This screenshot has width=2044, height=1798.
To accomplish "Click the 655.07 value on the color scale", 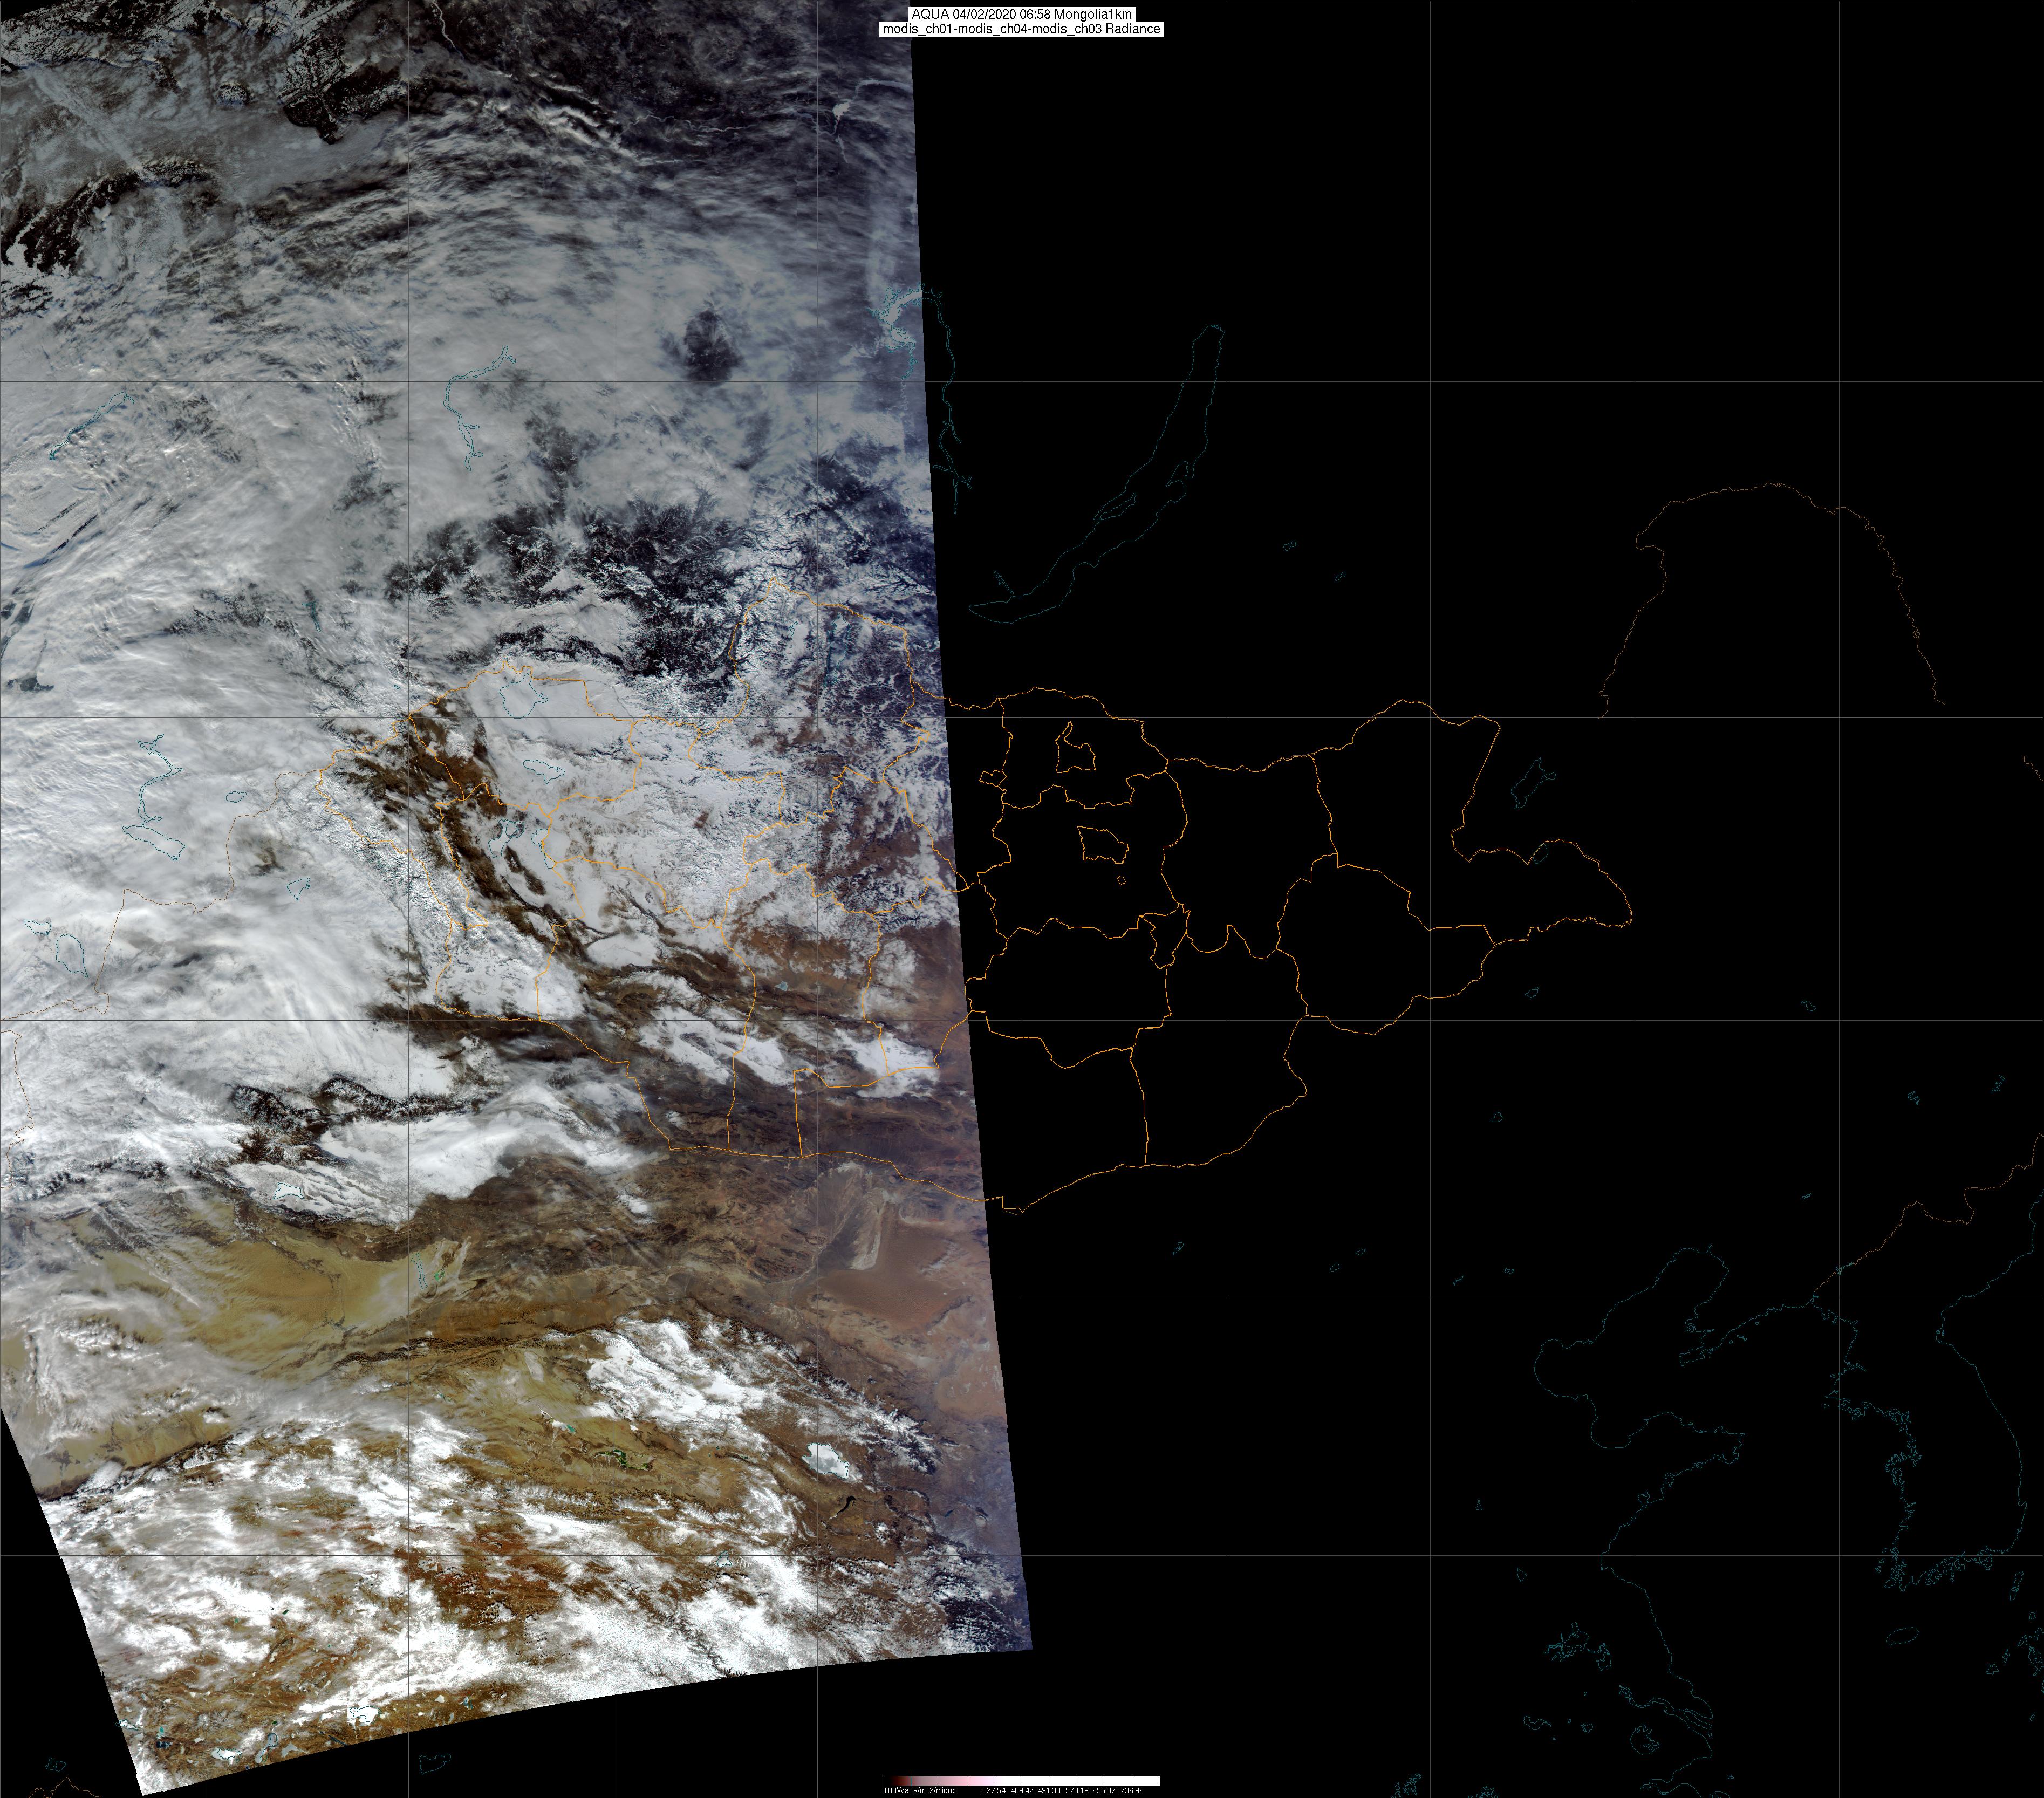I will [x=1104, y=1791].
